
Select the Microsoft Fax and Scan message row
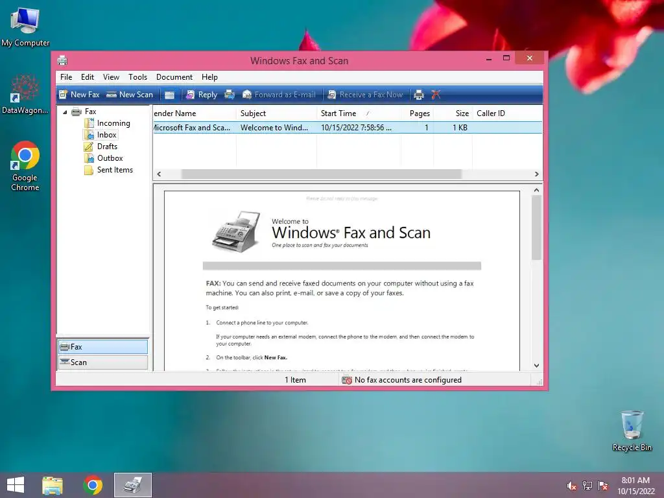point(348,128)
